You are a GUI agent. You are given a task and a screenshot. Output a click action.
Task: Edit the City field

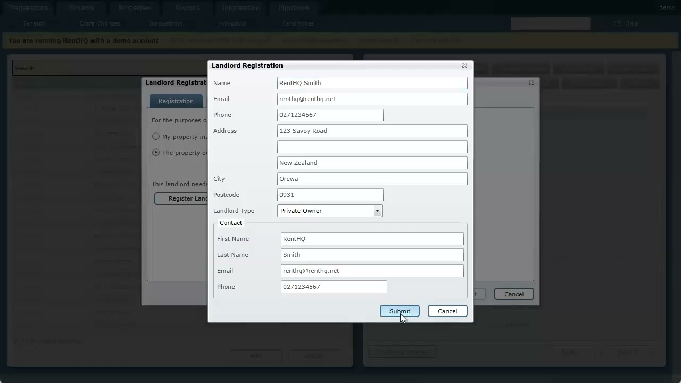[x=372, y=179]
